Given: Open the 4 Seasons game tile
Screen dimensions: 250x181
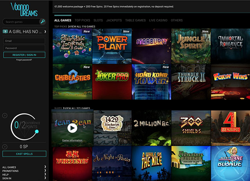Looking at the screenshot, I should (x=230, y=128).
